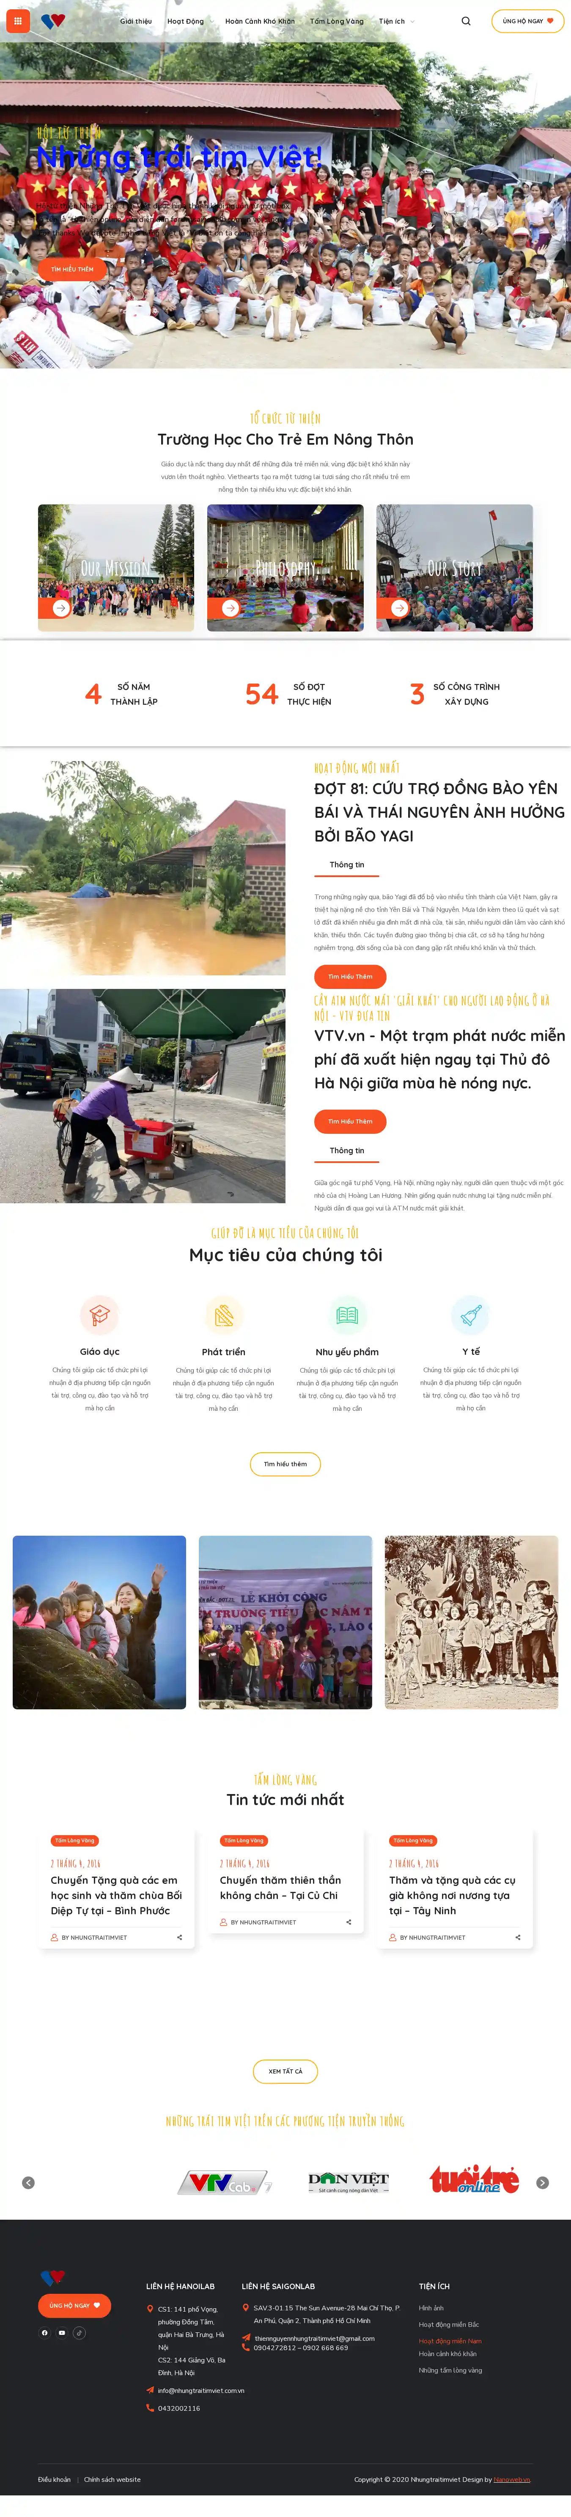Click share icon on Bình Phước news card
This screenshot has height=2517, width=571.
(x=180, y=1937)
